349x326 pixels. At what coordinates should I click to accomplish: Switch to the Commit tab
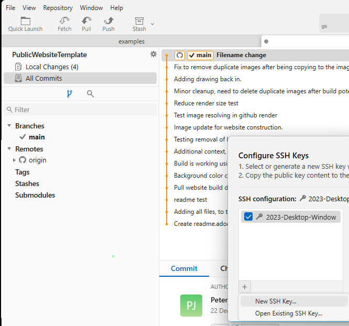pos(184,268)
